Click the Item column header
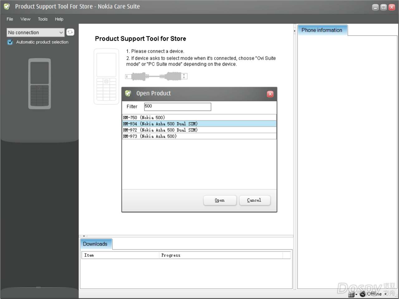 [120, 255]
